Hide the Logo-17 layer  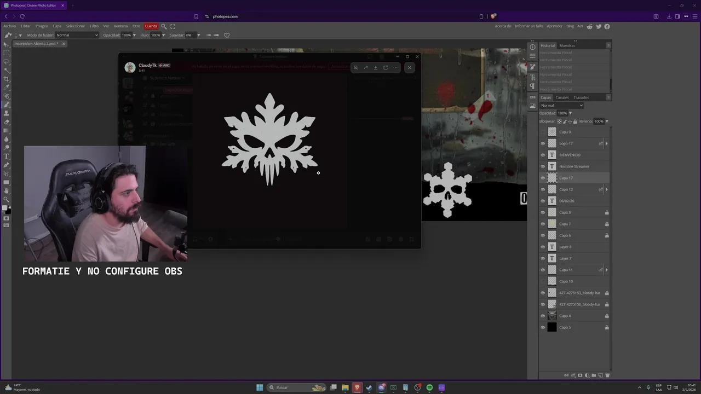543,143
